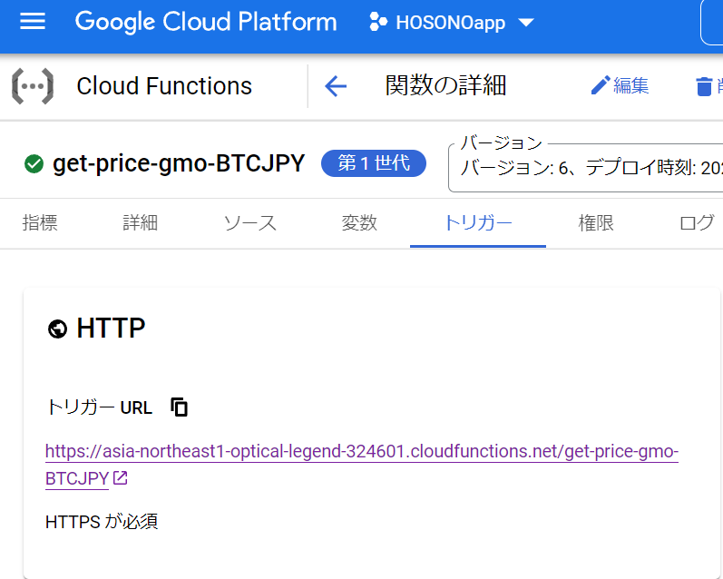Viewport: 723px width, 579px height.
Task: Click the HTTP globe icon
Action: point(58,329)
